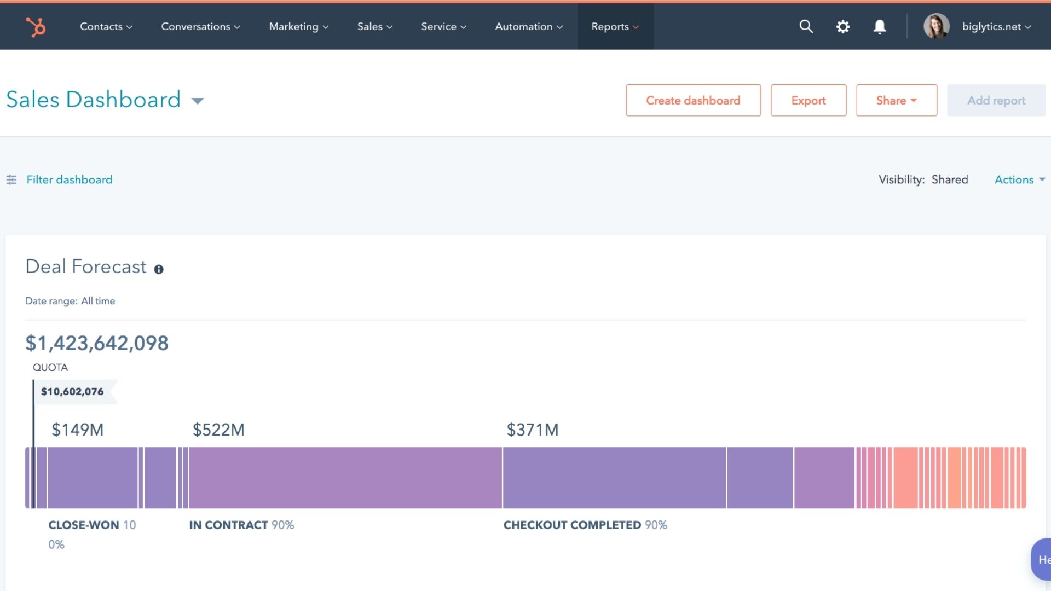Click the CLOSE-WON stage label
The height and width of the screenshot is (591, 1051).
point(84,525)
